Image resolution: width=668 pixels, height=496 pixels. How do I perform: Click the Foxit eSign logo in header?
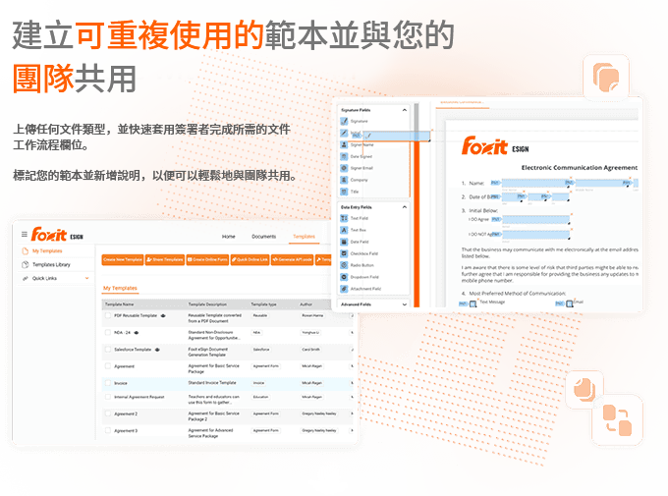click(x=57, y=235)
